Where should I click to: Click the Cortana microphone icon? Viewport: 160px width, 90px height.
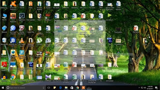pos(43,88)
